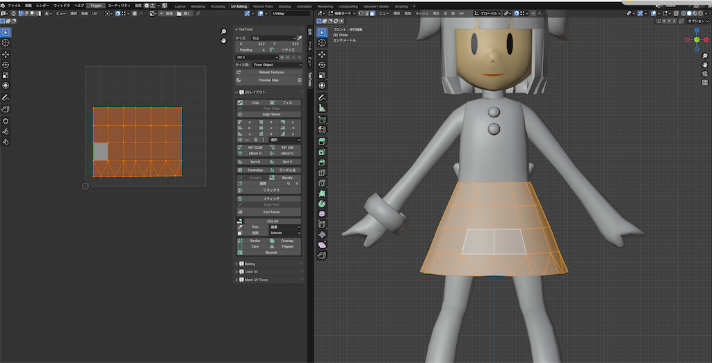712x363 pixels.
Task: Select the Rip Region tool in UV editor
Action: (6, 109)
